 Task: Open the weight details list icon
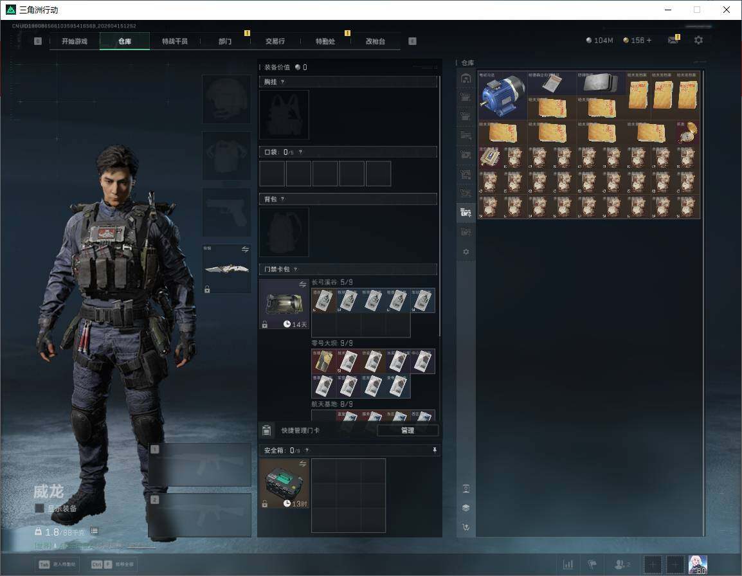click(94, 531)
